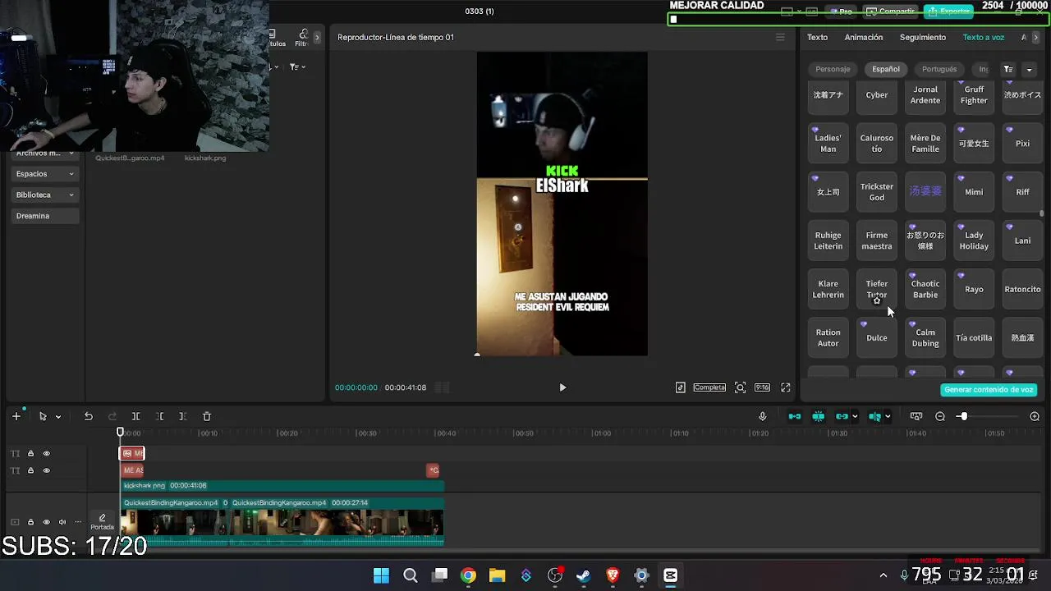Expand the Biblioteca section

pos(45,195)
